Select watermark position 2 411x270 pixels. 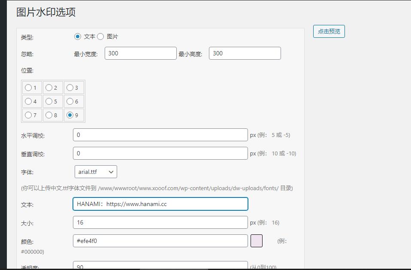coord(48,88)
